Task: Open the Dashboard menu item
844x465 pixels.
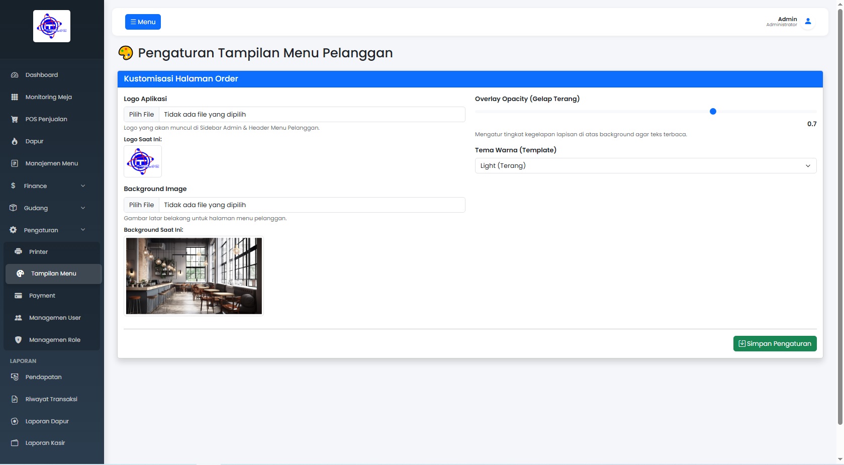Action: coord(52,75)
